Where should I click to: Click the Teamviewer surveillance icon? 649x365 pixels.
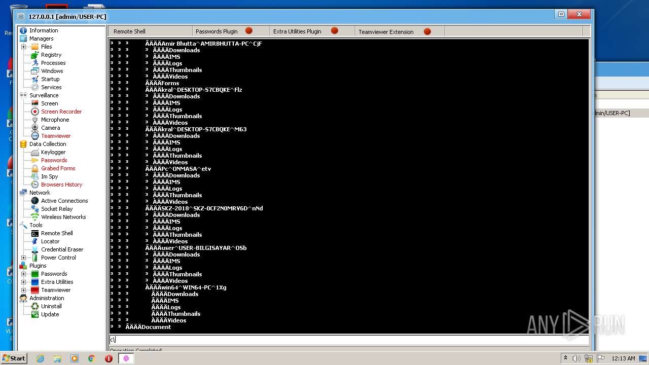35,136
